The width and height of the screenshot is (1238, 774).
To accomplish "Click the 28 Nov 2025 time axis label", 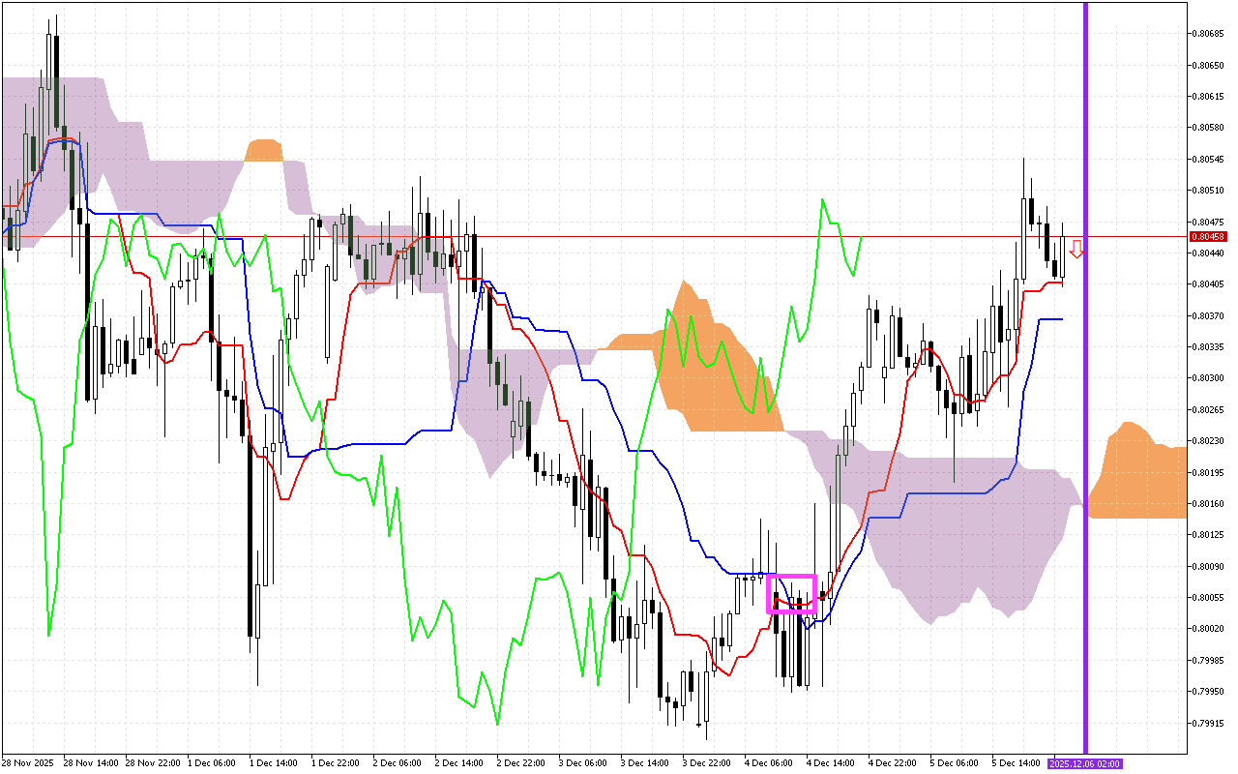I will (x=29, y=762).
